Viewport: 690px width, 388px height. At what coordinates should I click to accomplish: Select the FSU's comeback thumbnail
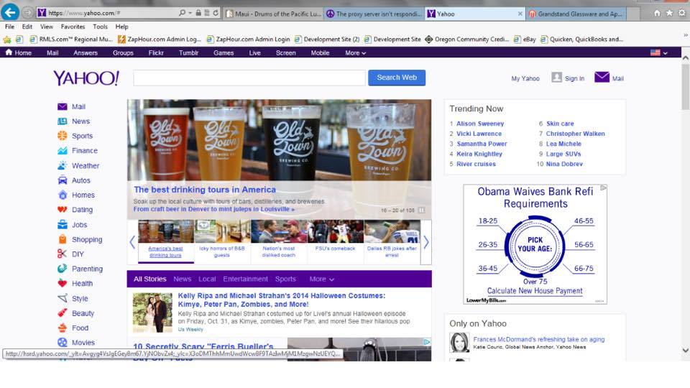[336, 242]
